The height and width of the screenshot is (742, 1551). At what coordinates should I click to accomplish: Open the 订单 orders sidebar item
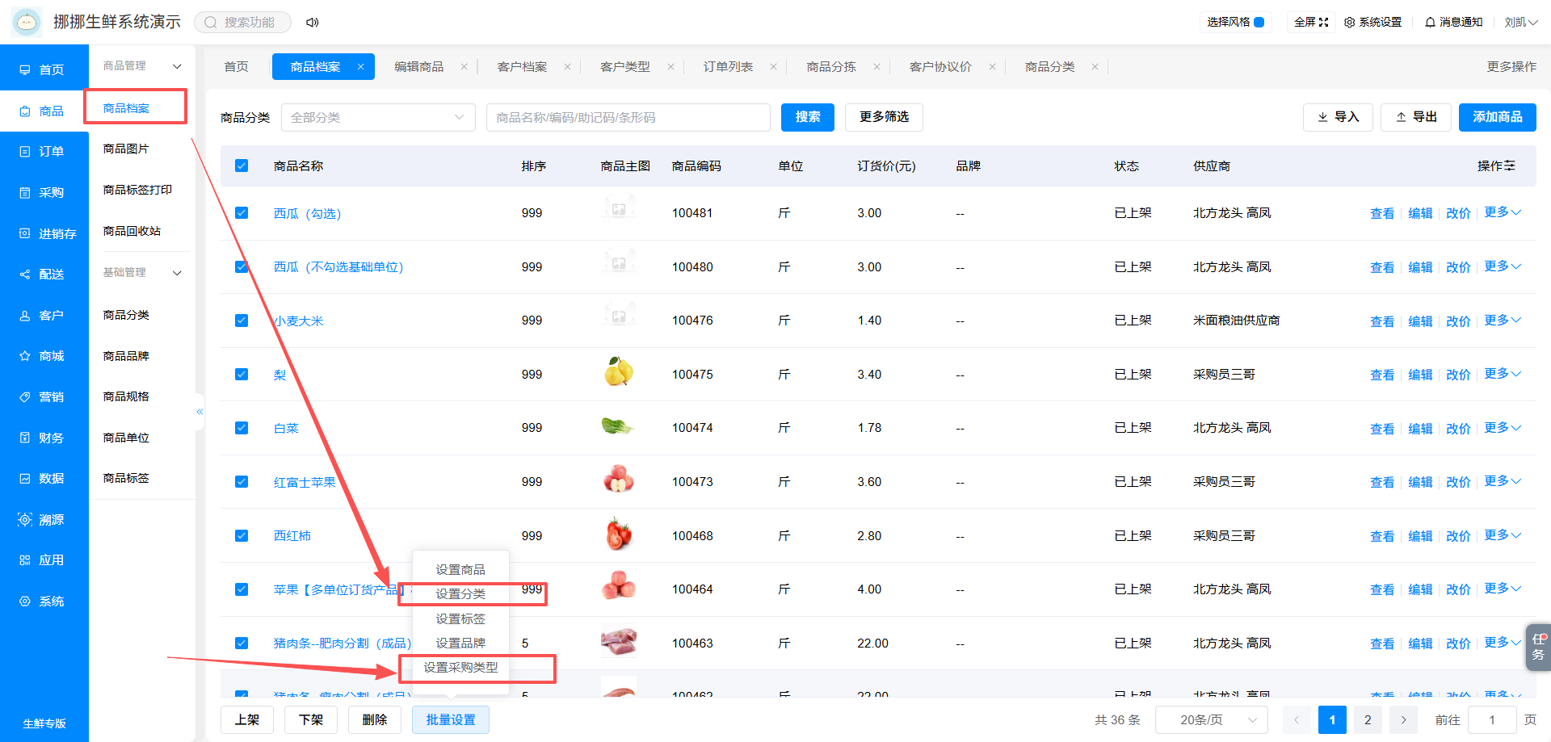click(44, 152)
